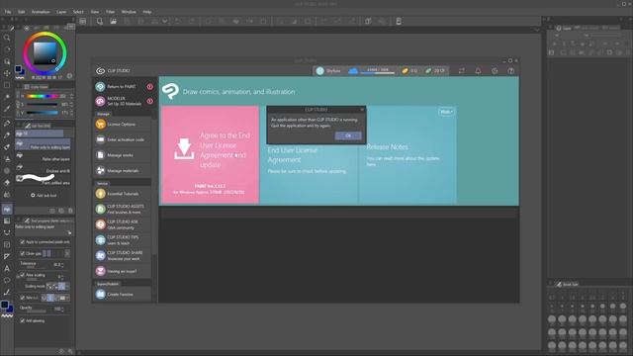Open CLIP STUDIO SHARE Showcase your work link
Viewport: 633px width, 356px height.
click(123, 255)
